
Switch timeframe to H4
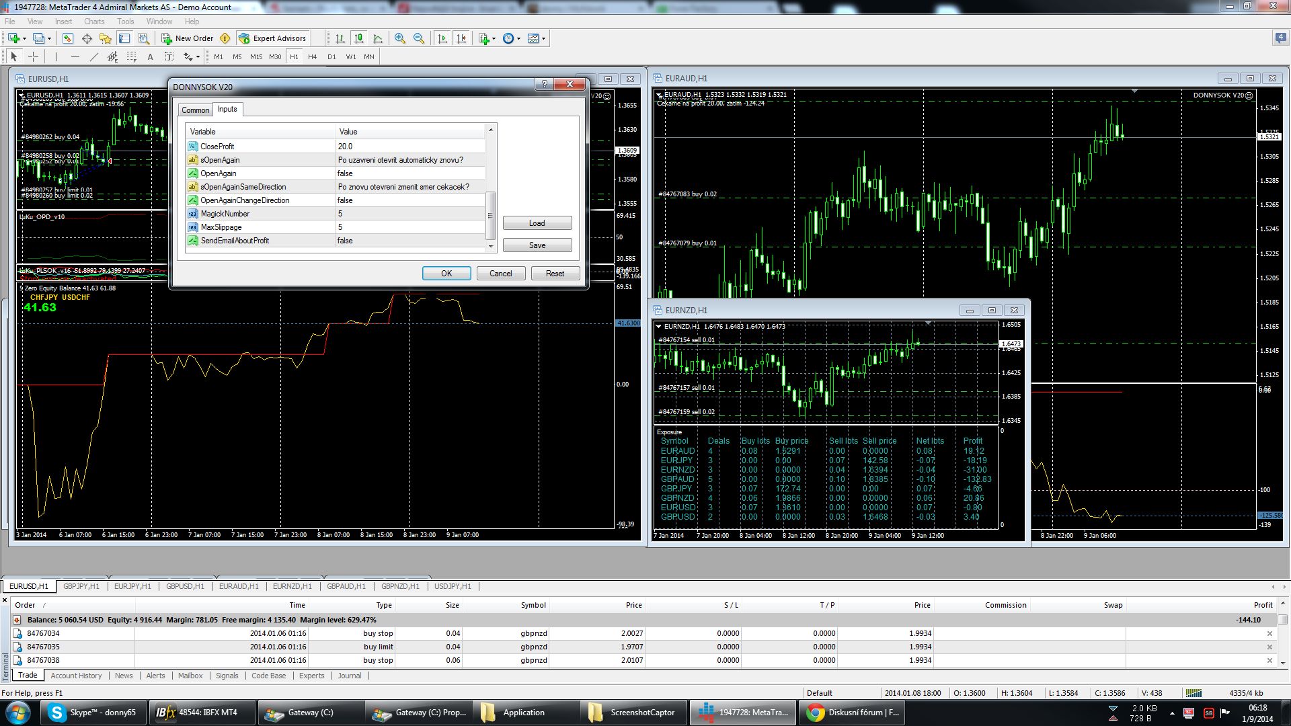click(313, 56)
